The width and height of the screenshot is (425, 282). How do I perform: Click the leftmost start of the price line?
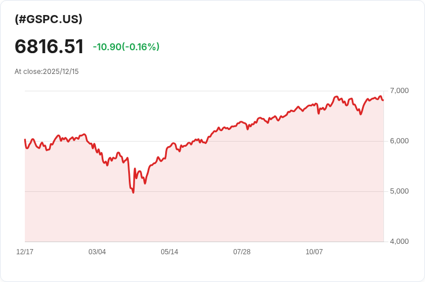pos(25,140)
